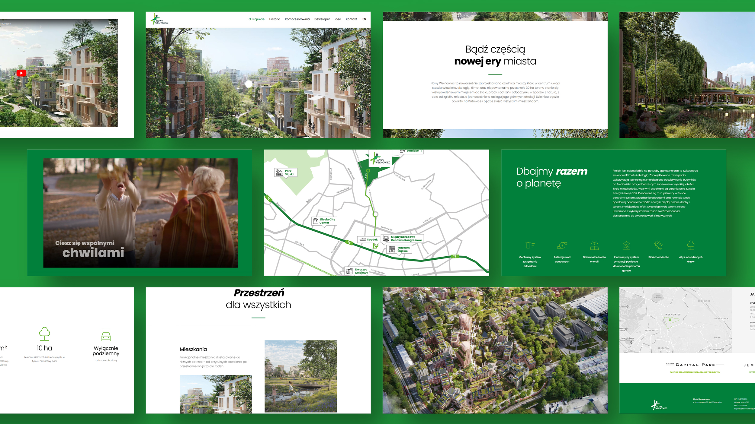Open the aerial view district image
This screenshot has height=424, width=755.
495,350
